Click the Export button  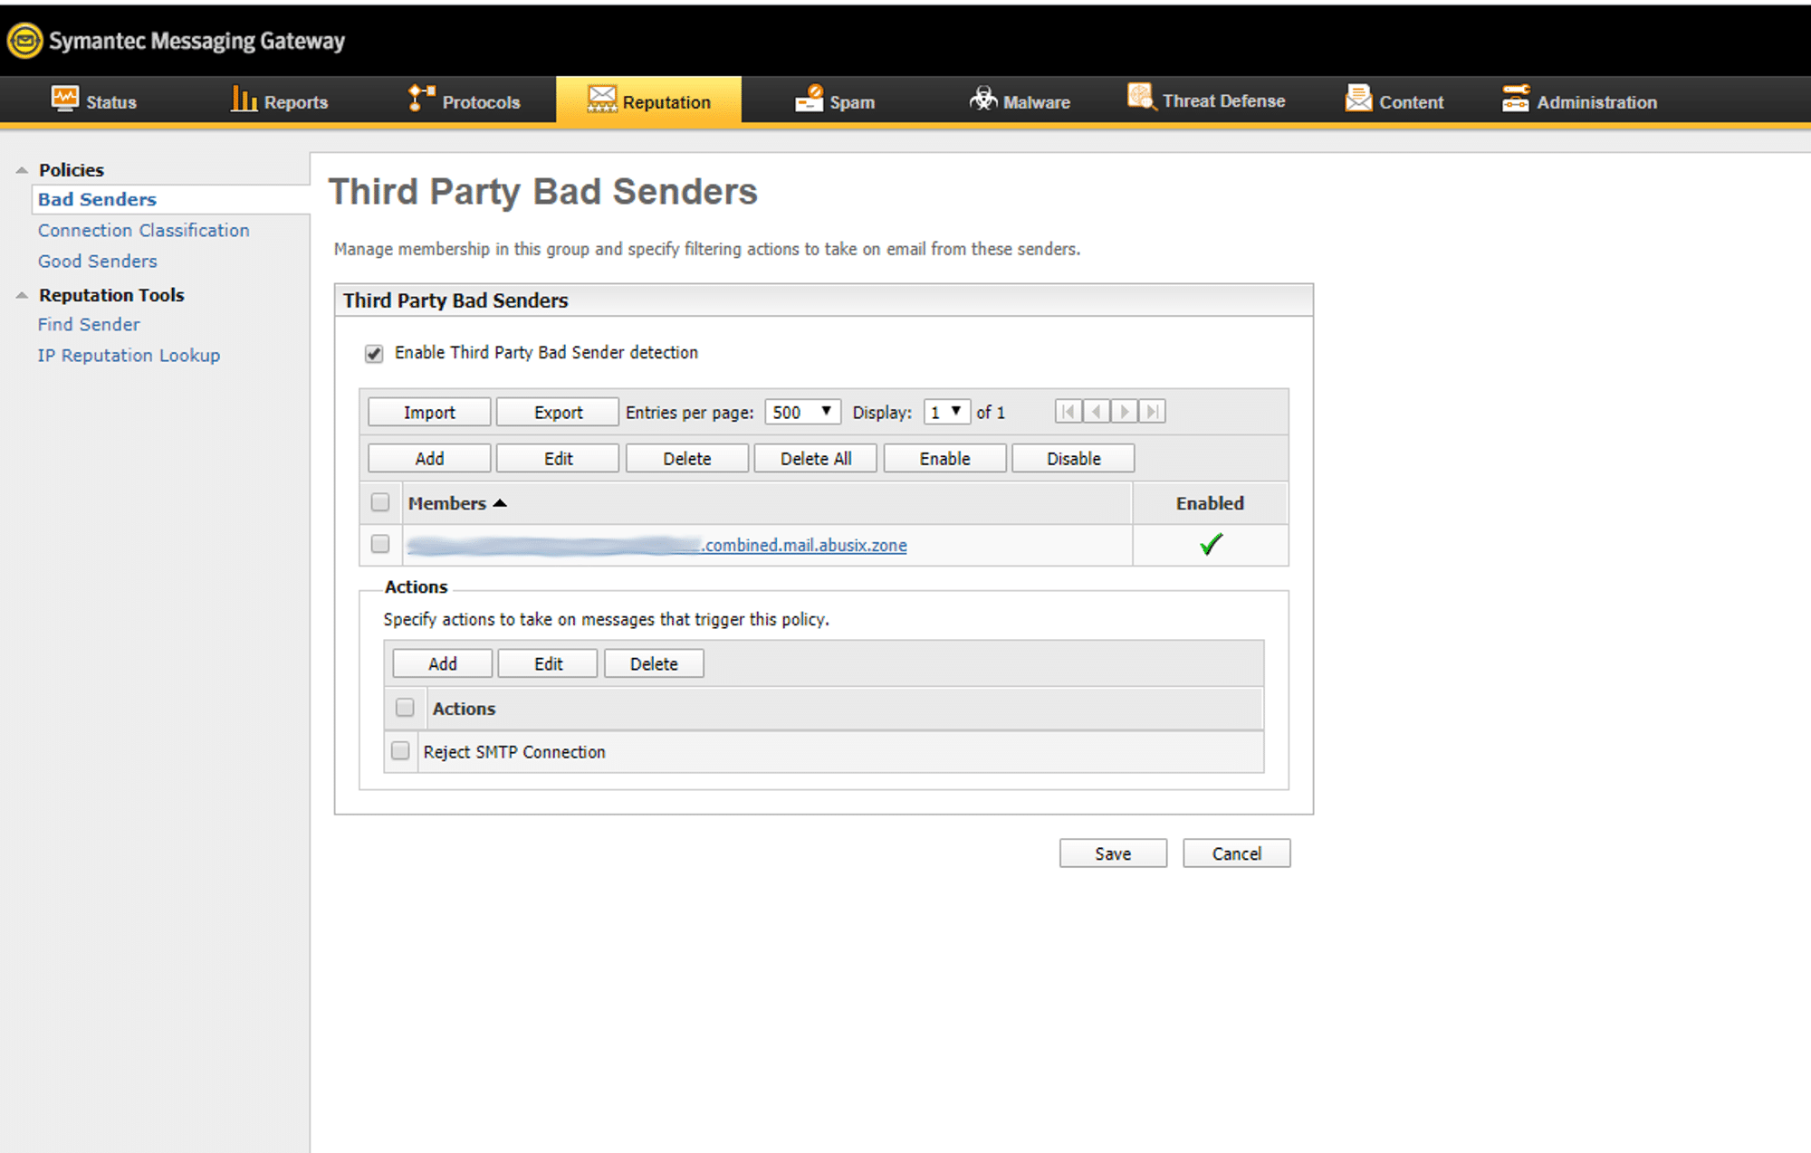[558, 412]
